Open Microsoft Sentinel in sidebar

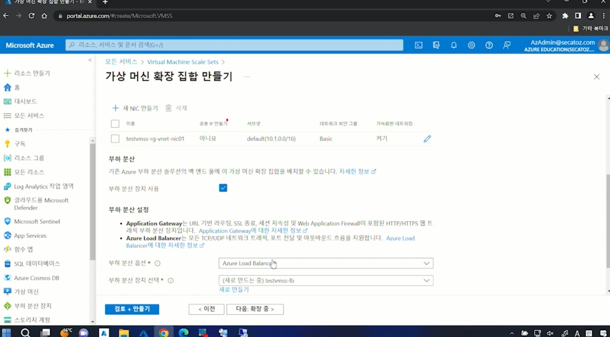[32, 222]
